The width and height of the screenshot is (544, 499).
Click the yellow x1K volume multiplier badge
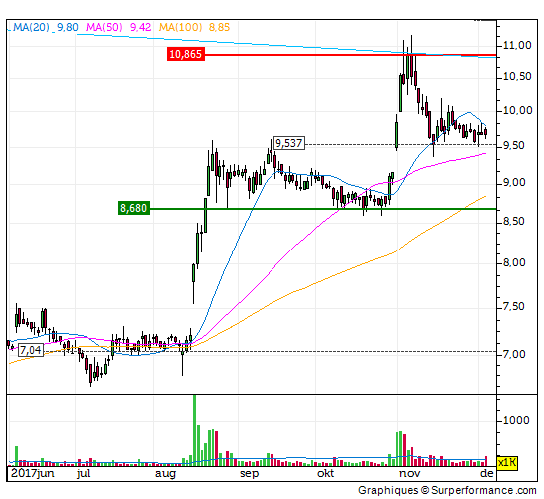pos(507,463)
